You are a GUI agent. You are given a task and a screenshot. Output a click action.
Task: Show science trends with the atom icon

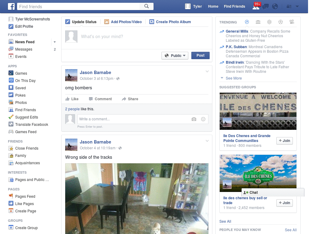click(x=269, y=22)
